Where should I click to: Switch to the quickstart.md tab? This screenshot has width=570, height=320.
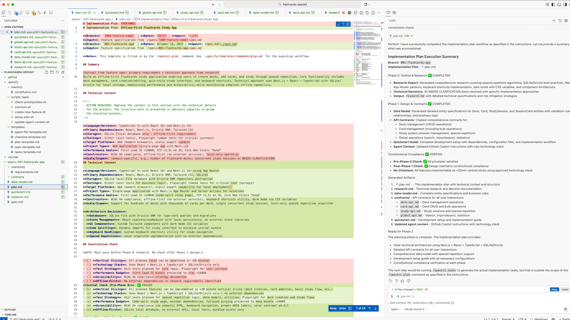(114, 13)
